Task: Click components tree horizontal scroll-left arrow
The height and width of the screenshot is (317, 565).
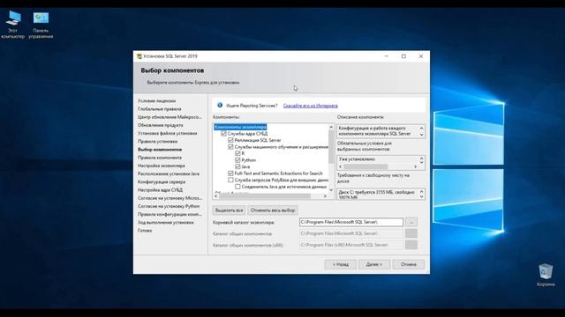Action: [x=216, y=195]
